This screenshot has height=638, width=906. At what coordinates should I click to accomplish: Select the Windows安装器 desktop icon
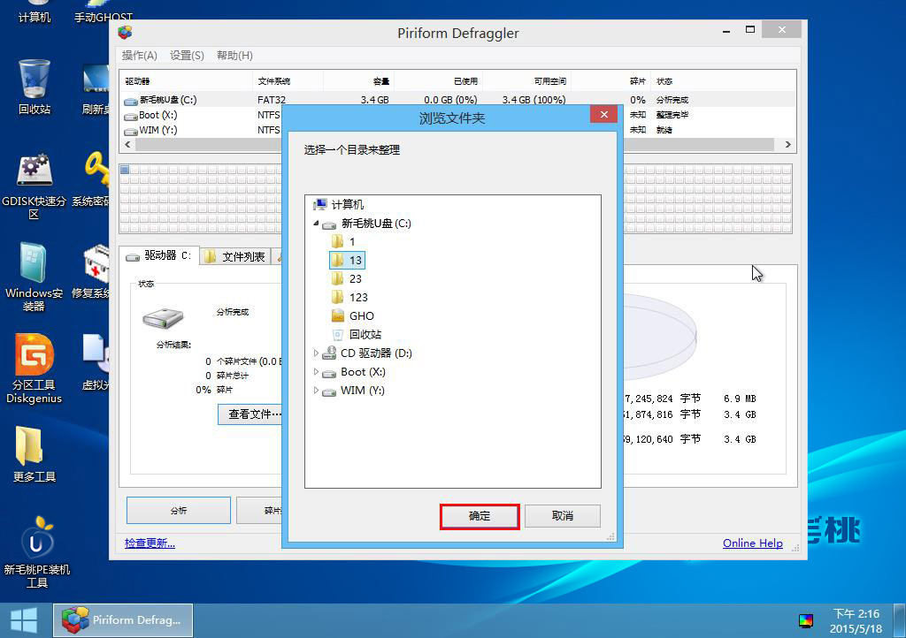(35, 277)
